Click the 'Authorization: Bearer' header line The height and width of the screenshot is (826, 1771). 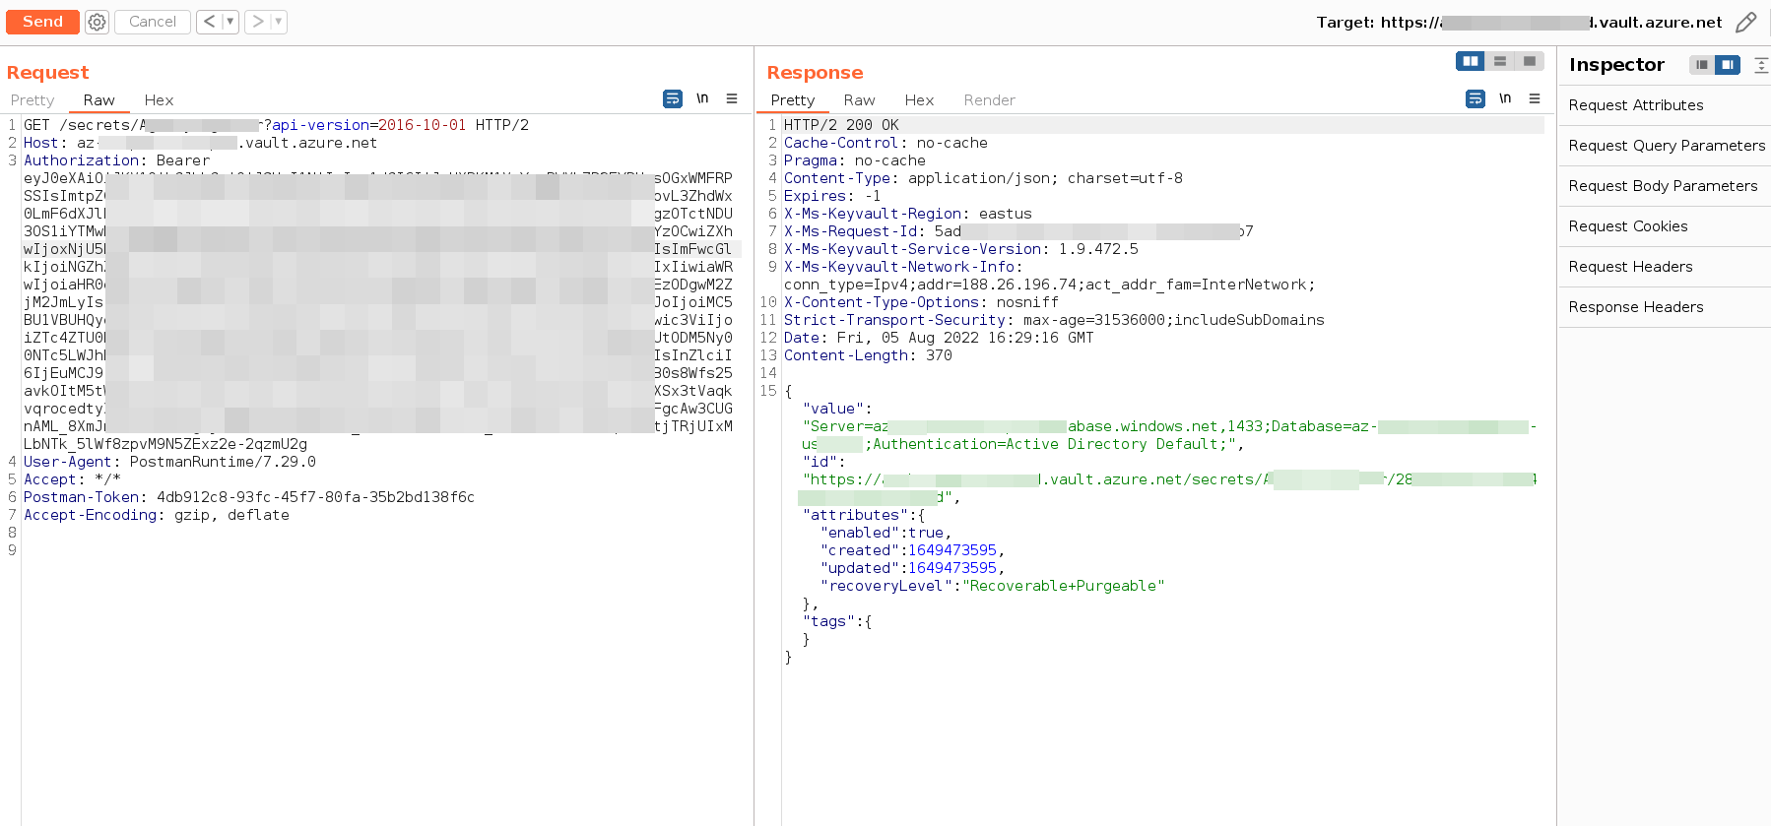tap(116, 160)
